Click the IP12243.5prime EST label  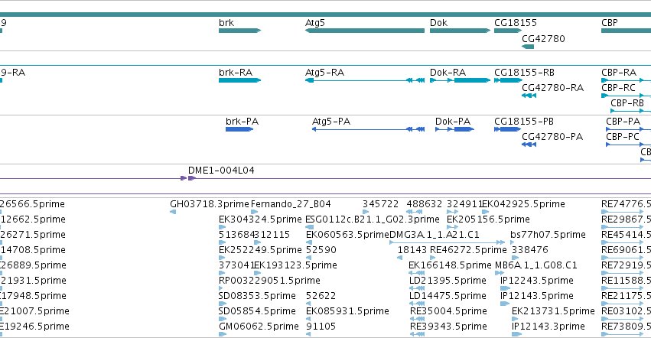(537, 281)
